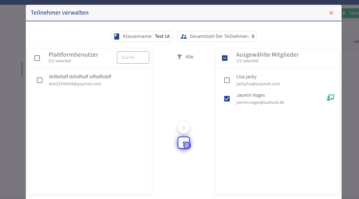Uncheck the Jasmin Voges checkbox
Viewport: 359px width, 199px height.
pos(227,99)
